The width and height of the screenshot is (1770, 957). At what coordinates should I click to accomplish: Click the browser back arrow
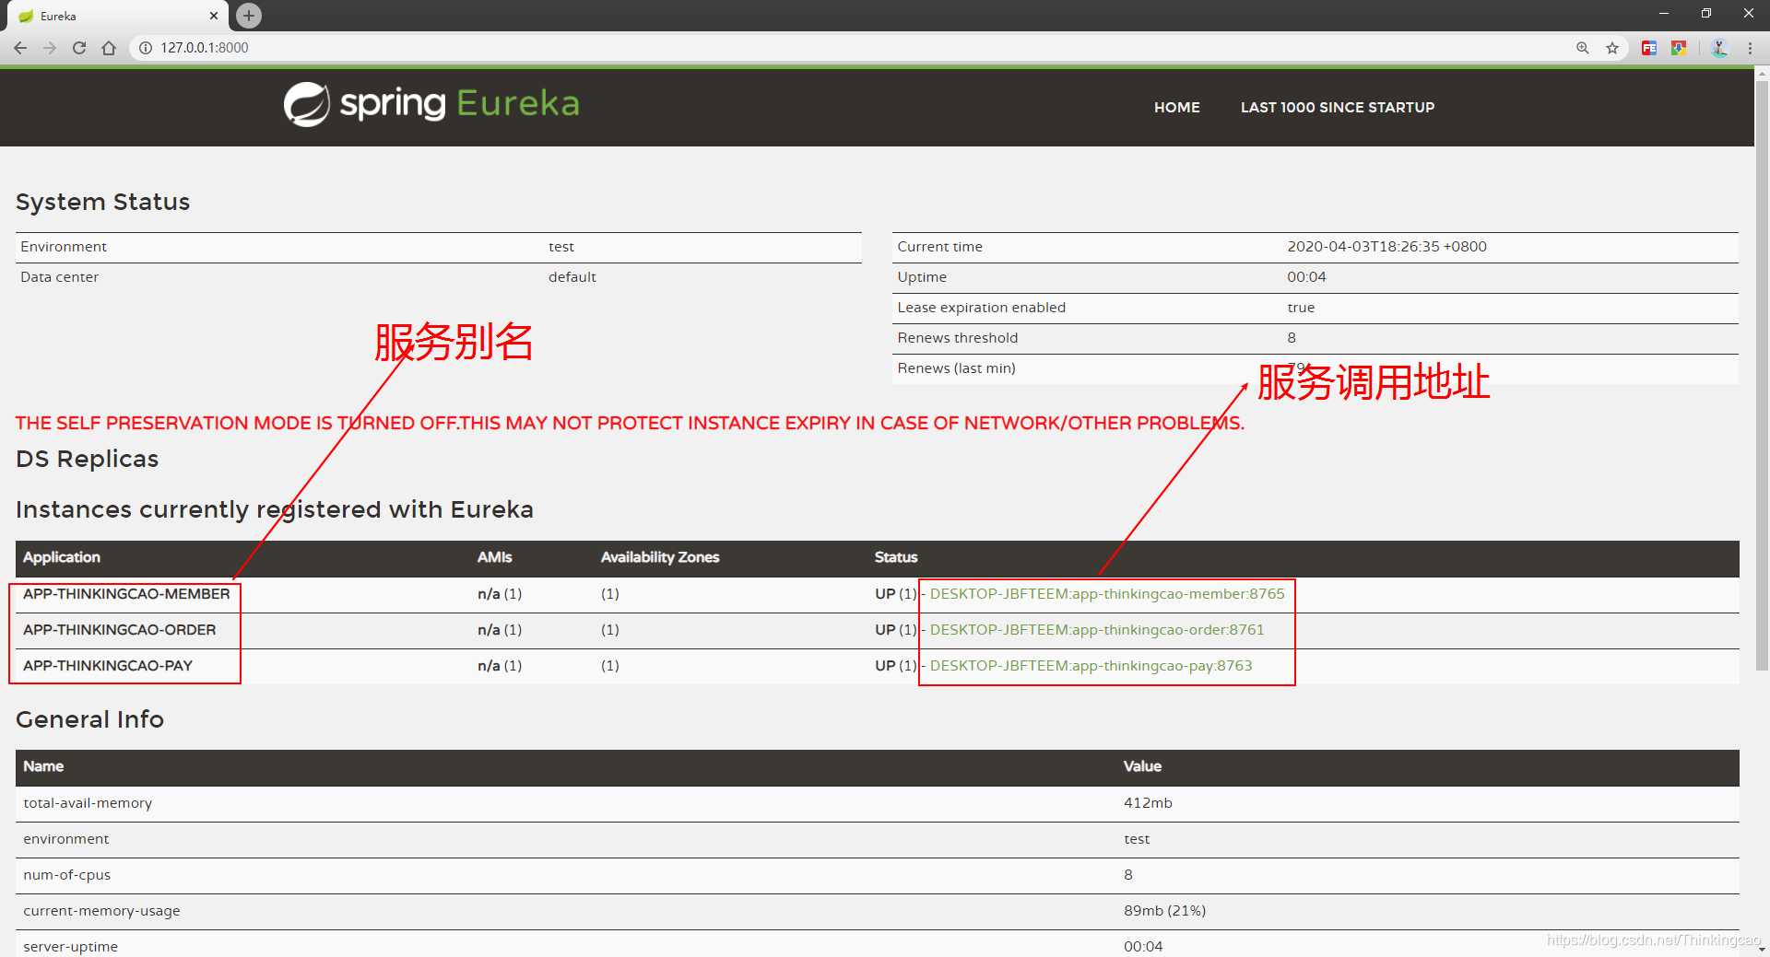tap(20, 48)
